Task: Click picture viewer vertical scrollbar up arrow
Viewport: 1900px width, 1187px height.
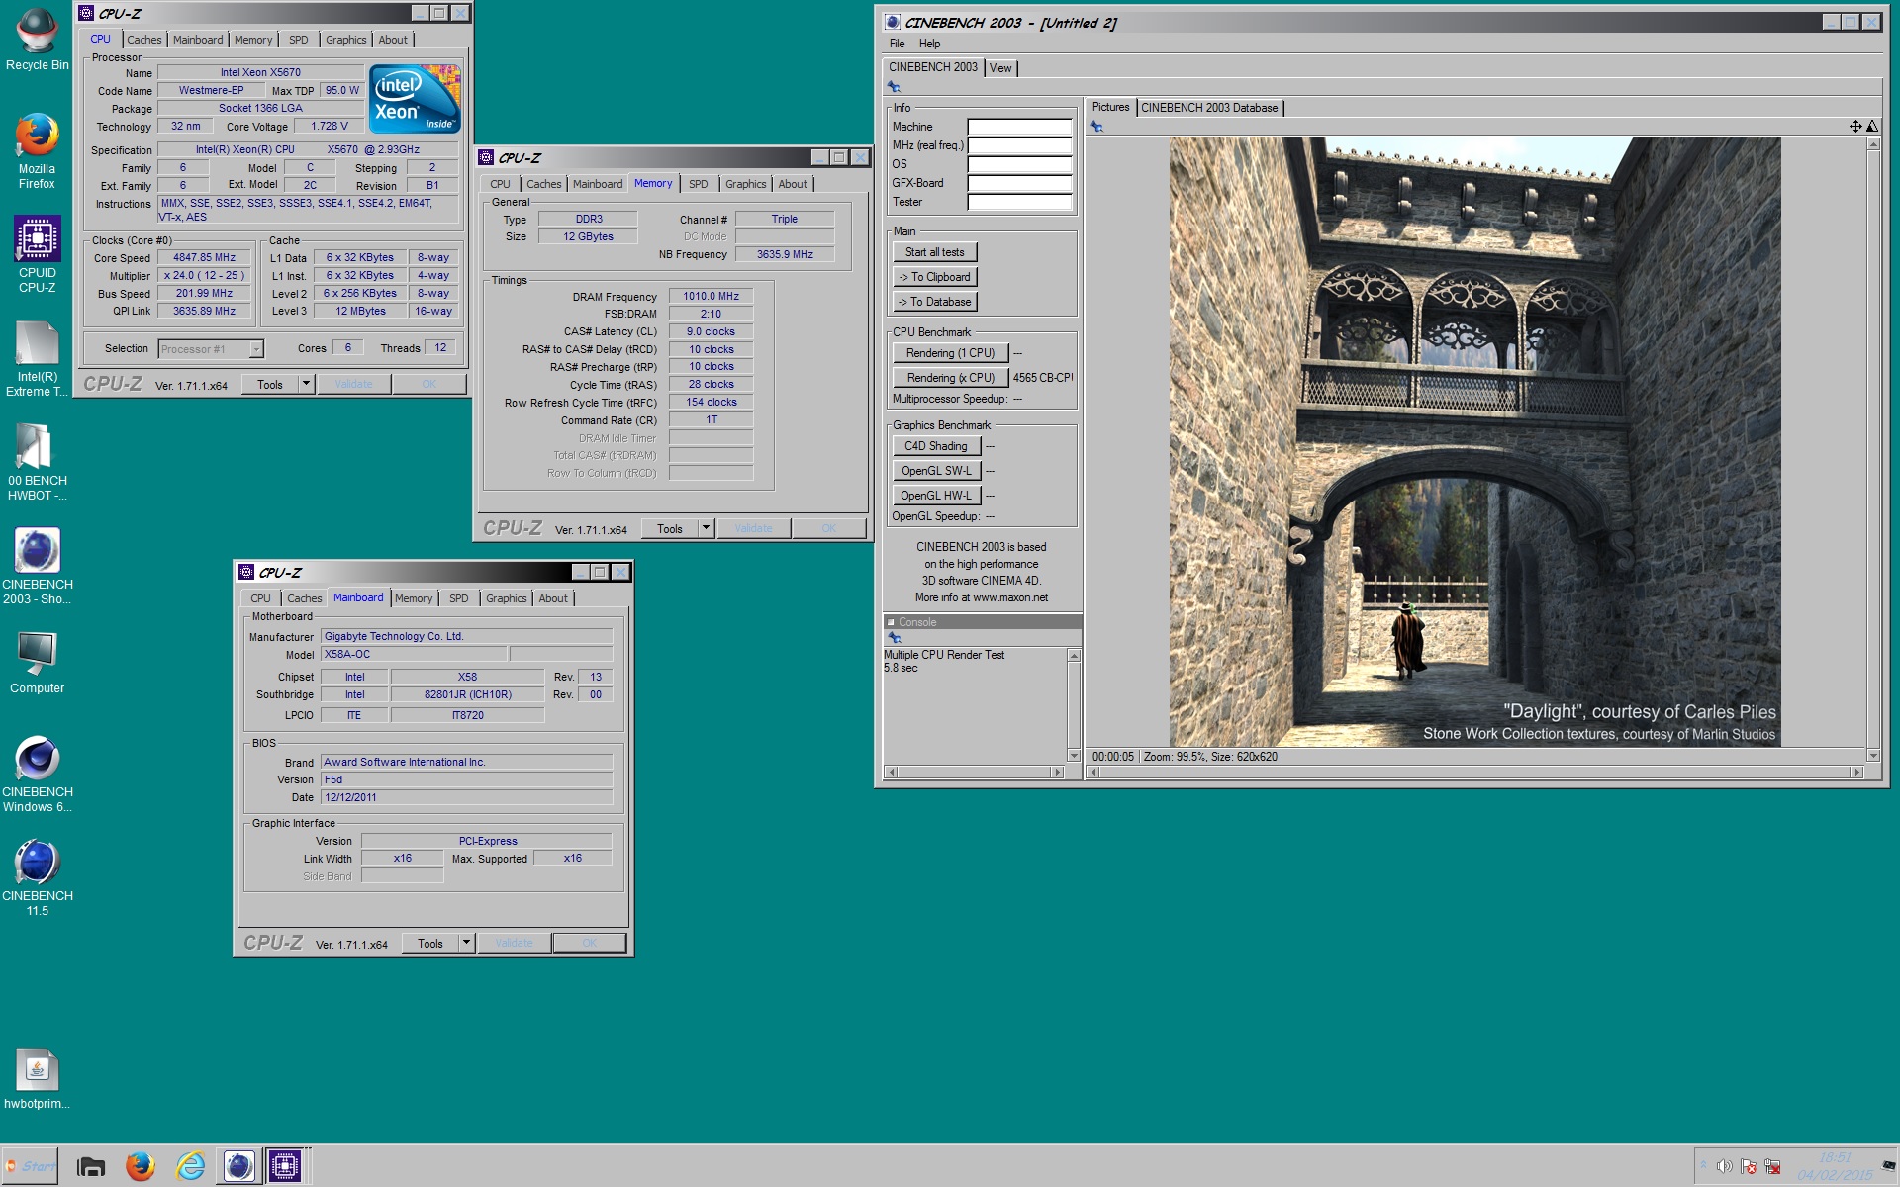Action: point(1872,144)
